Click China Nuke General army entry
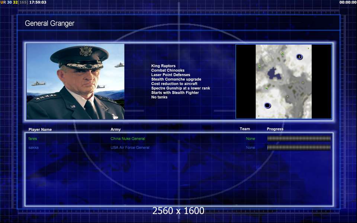Image resolution: width=357 pixels, height=223 pixels. point(128,139)
